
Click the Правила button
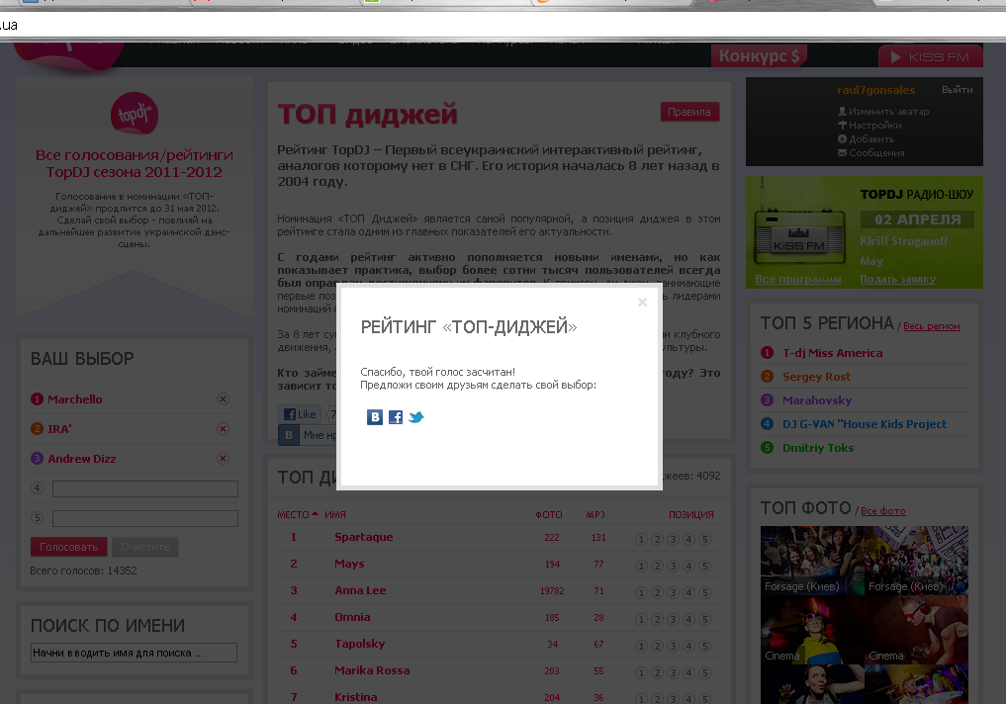click(689, 112)
